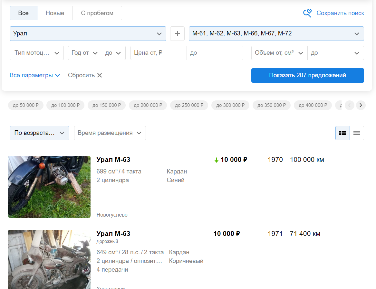Click the X icon next to Сбросить
This screenshot has width=376, height=289.
click(100, 75)
